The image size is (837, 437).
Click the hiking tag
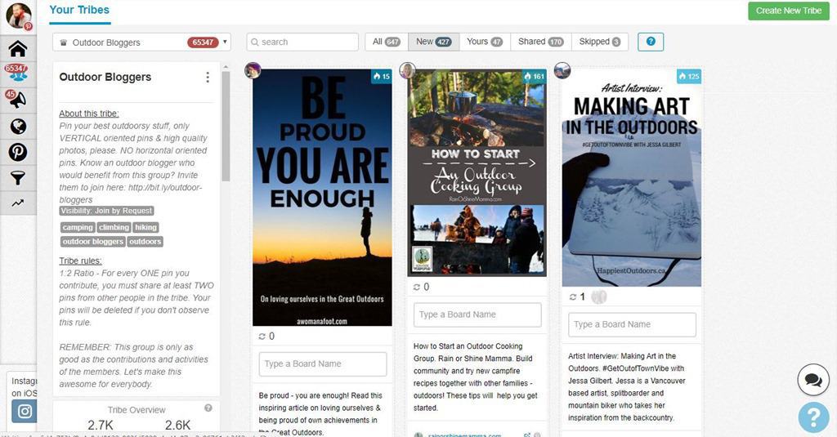[x=145, y=227]
